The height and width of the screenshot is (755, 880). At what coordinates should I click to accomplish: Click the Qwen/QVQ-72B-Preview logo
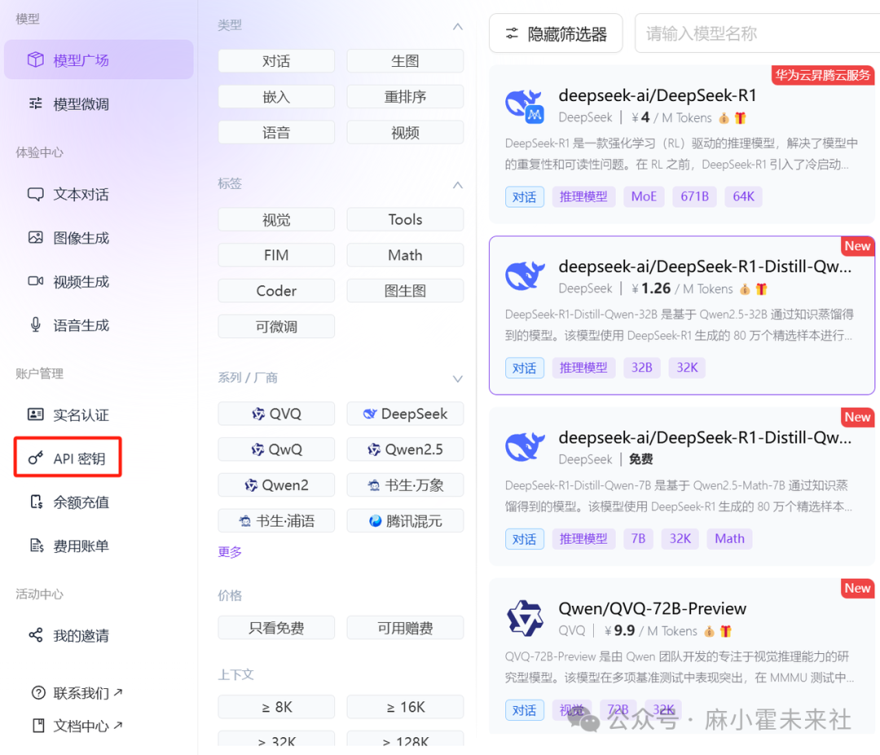click(525, 618)
